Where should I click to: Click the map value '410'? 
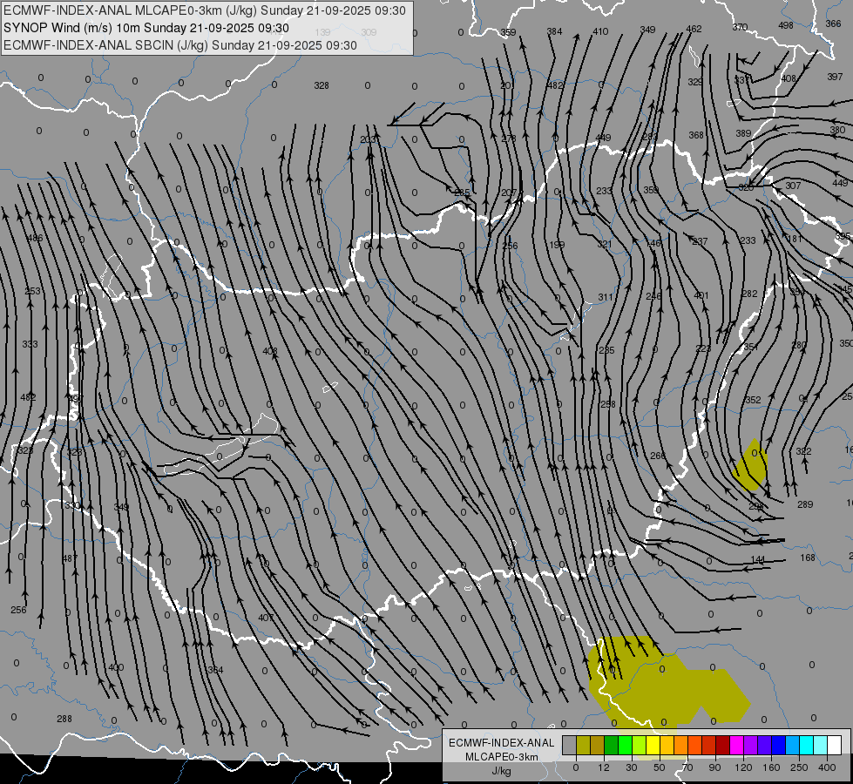pos(600,31)
